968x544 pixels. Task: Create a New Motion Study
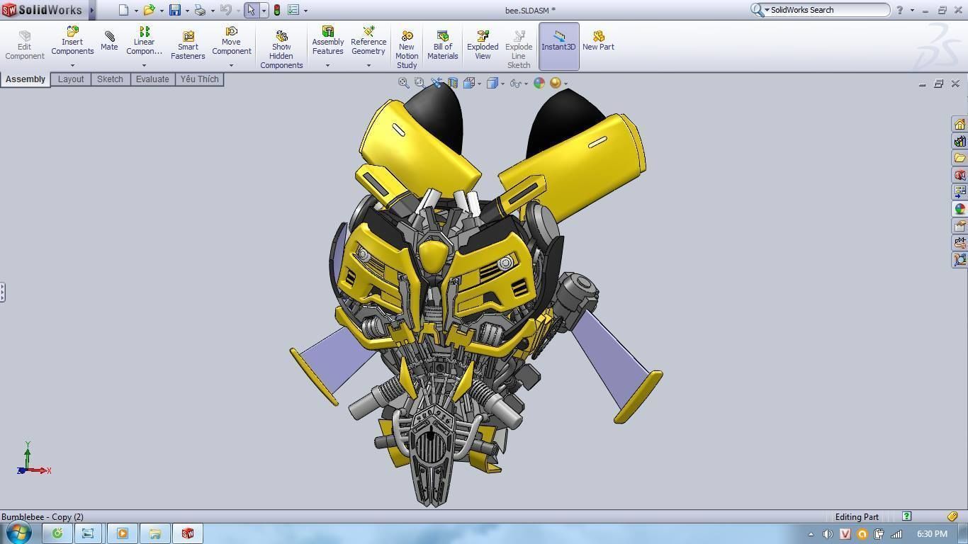click(x=407, y=50)
